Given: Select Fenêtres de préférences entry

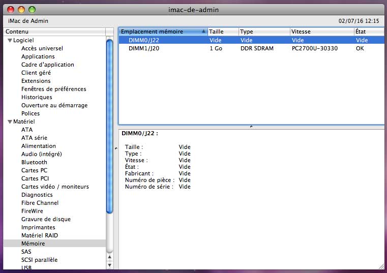Looking at the screenshot, I should (x=54, y=89).
